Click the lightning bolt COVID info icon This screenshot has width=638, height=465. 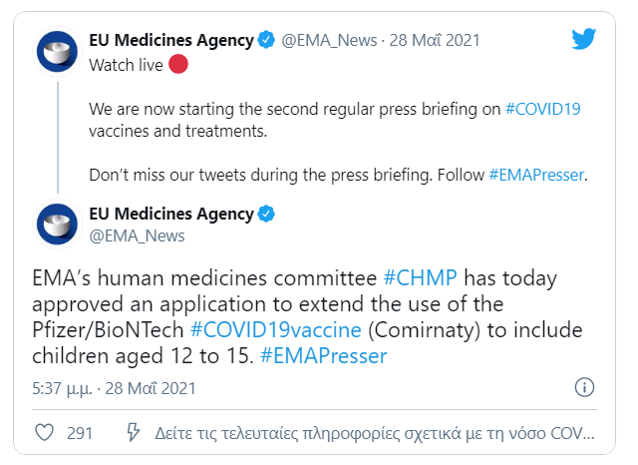pyautogui.click(x=133, y=432)
